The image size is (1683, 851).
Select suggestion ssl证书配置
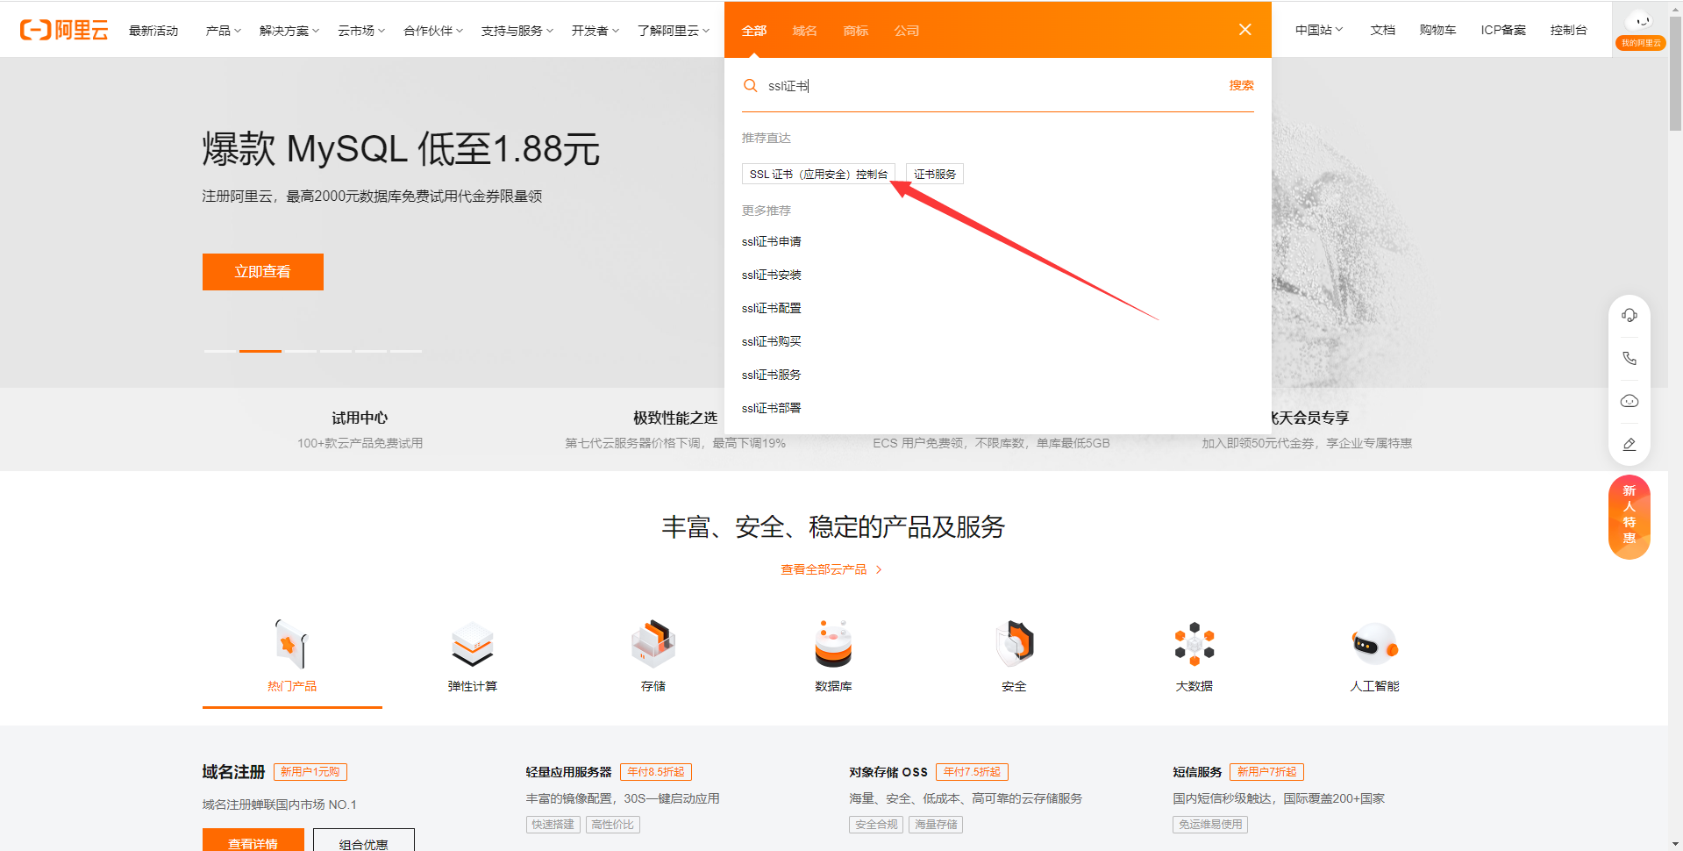point(771,308)
